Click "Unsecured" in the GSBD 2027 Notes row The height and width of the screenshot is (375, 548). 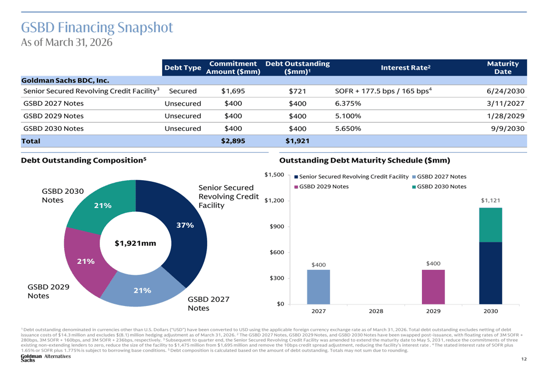pyautogui.click(x=183, y=103)
